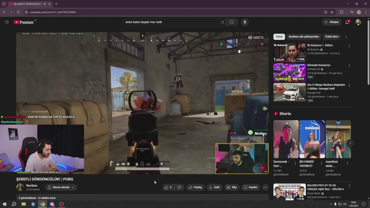Open the Abone olundu subscription dropdown

coord(61,187)
